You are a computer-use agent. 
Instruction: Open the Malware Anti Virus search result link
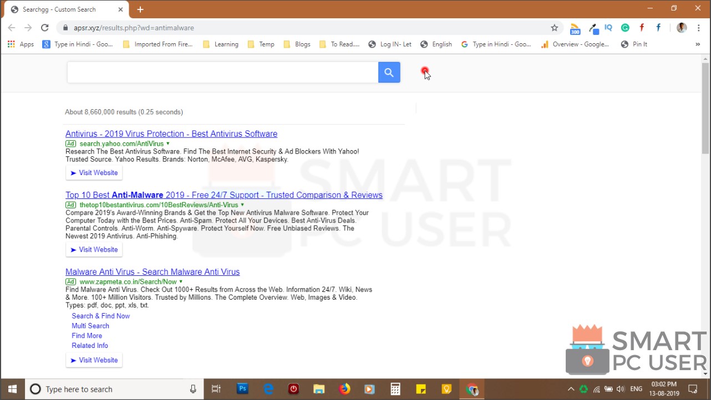click(x=153, y=271)
